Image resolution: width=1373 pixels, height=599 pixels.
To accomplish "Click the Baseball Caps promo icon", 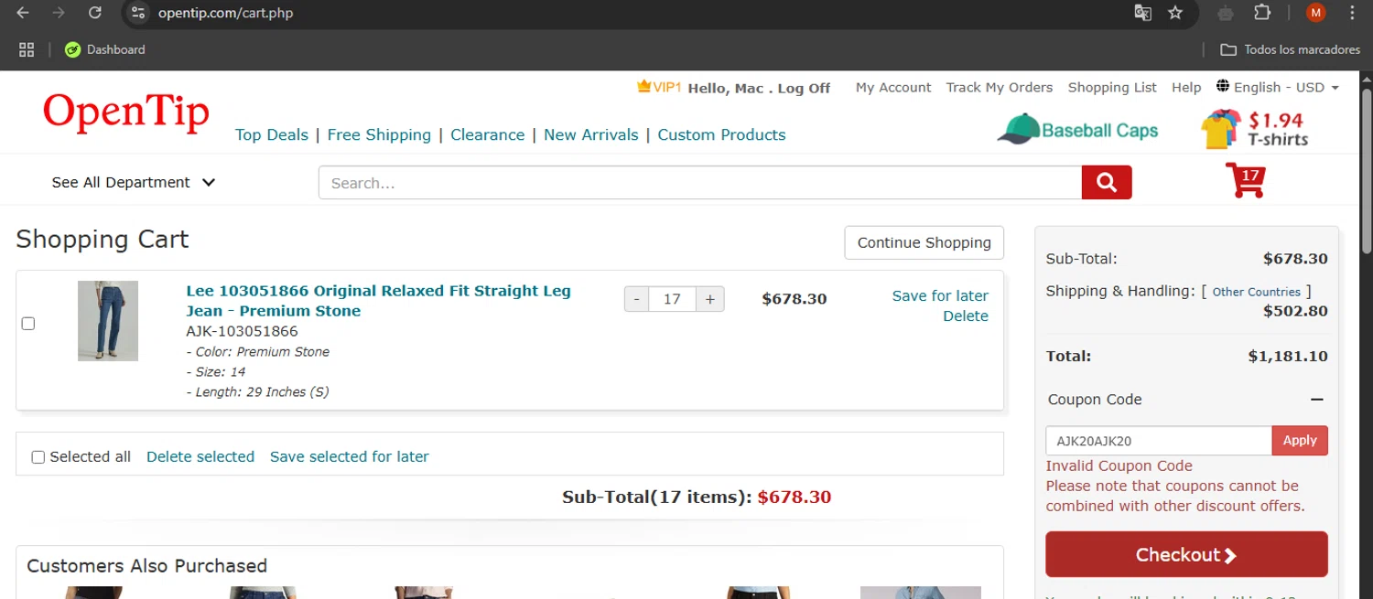I will pos(1077,130).
